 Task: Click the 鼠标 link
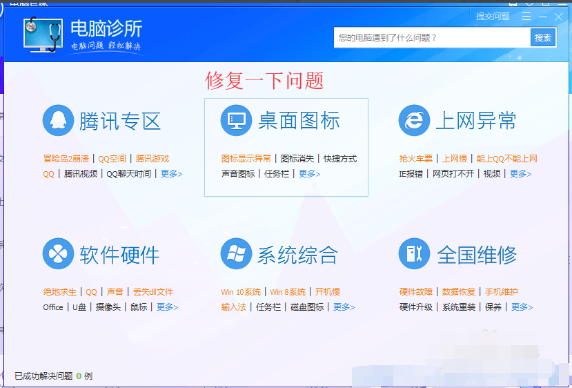tap(139, 307)
